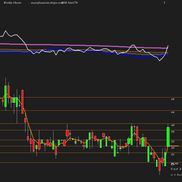Click the tallest green candle at the chart's left
The width and height of the screenshot is (182, 182).
[x=5, y=96]
